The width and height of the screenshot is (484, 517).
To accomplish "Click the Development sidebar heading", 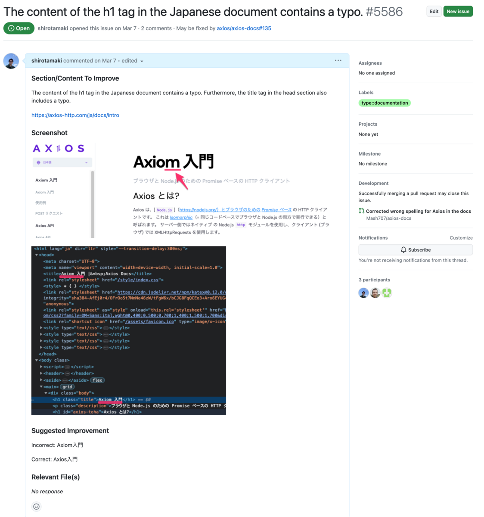I will click(373, 184).
